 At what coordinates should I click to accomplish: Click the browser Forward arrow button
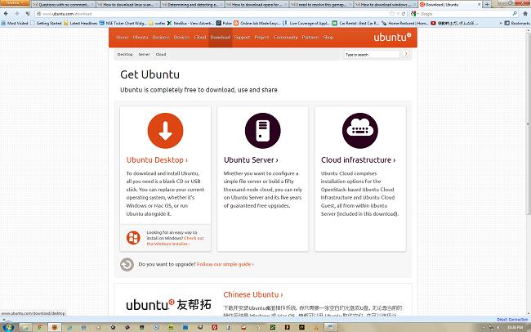[x=16, y=14]
